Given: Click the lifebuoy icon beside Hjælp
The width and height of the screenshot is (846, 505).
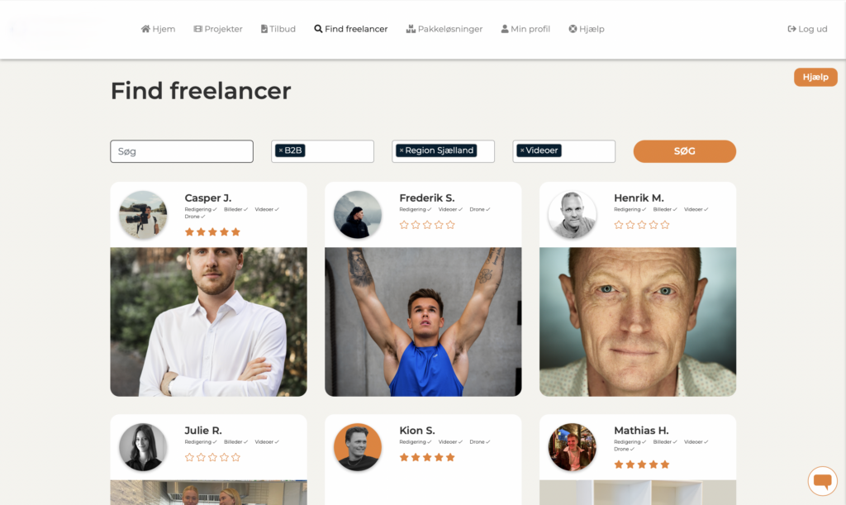Looking at the screenshot, I should pyautogui.click(x=573, y=29).
